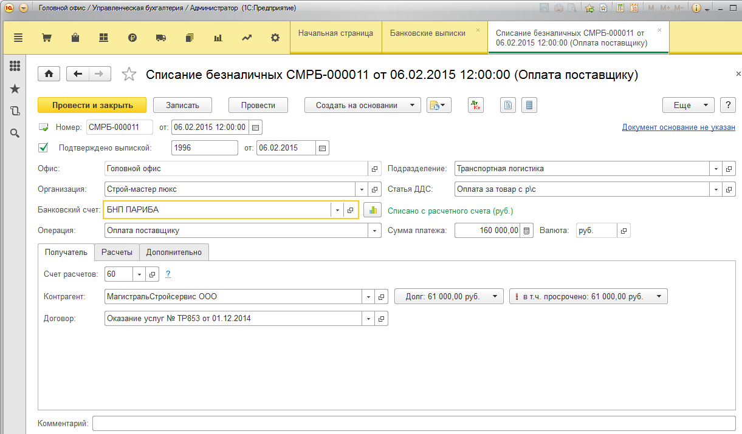Image resolution: width=742 pixels, height=434 pixels.
Task: Open favorites star in left sidebar
Action: [15, 89]
